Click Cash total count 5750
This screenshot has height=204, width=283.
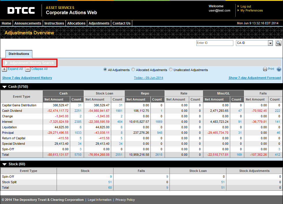[78, 155]
